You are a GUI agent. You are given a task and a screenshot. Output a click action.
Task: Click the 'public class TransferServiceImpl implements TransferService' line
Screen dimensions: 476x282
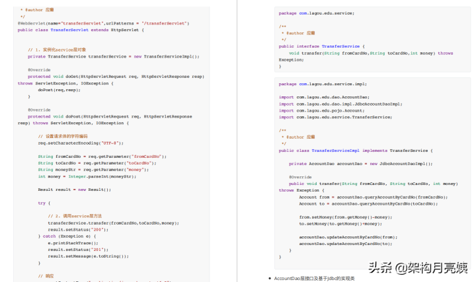356,151
